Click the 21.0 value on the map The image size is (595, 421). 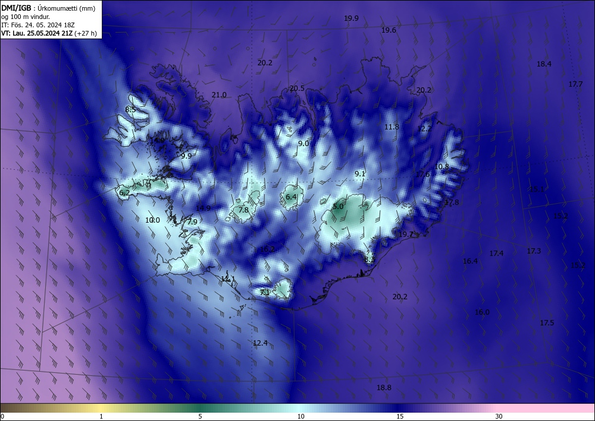click(x=219, y=94)
